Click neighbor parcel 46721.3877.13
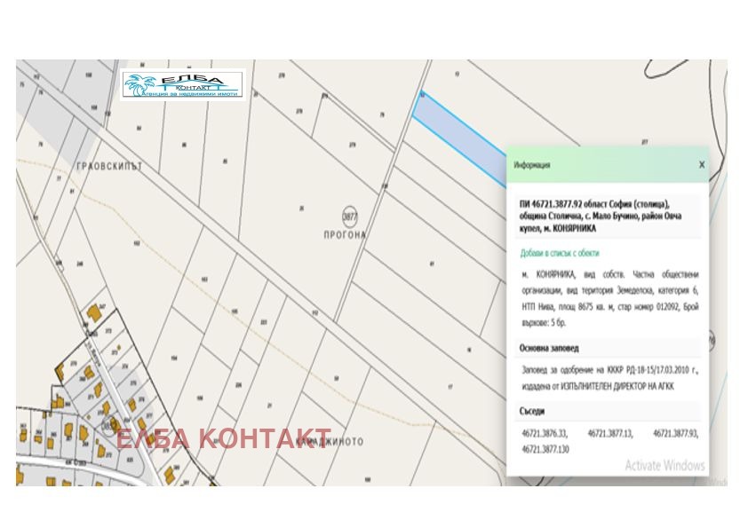 pyautogui.click(x=609, y=434)
